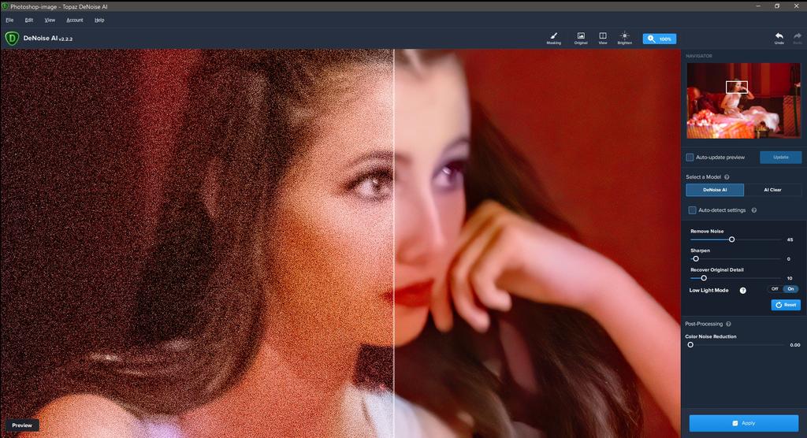The image size is (807, 438).
Task: Click the Navigator thumbnail image
Action: (x=743, y=100)
